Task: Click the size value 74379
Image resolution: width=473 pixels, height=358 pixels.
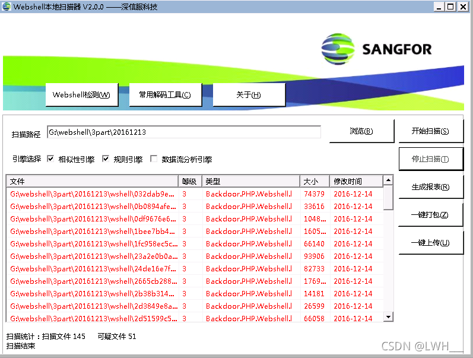Action: pos(314,194)
